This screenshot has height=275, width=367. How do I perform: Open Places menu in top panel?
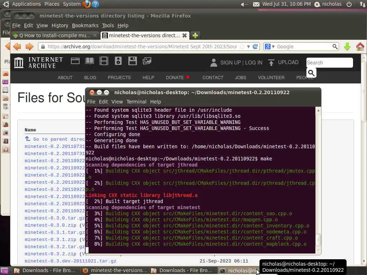point(52,4)
